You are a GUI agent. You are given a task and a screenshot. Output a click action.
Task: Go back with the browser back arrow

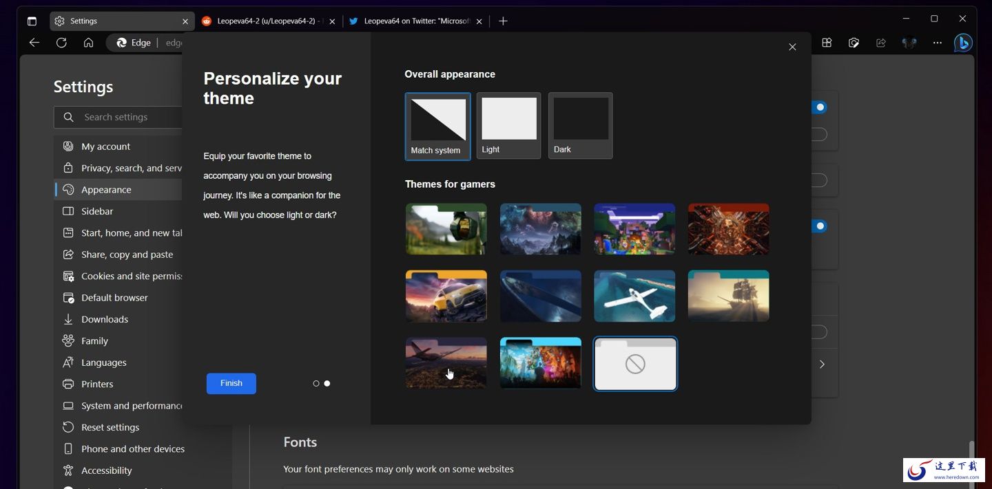[34, 43]
